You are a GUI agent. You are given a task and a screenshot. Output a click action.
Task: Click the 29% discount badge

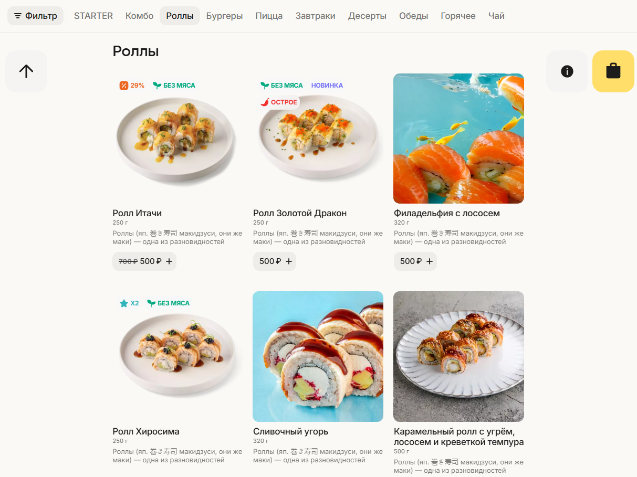coord(132,86)
